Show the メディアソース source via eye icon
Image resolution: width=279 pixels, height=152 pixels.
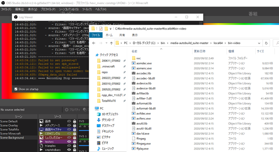69,125
